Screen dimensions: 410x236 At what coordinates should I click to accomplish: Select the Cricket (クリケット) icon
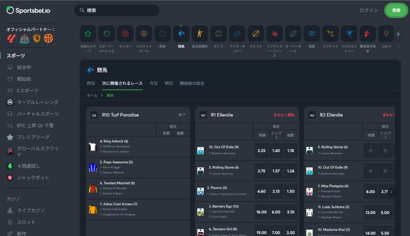330,34
